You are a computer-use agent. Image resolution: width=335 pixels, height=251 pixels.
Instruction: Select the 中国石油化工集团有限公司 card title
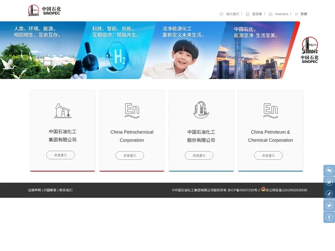pyautogui.click(x=63, y=136)
